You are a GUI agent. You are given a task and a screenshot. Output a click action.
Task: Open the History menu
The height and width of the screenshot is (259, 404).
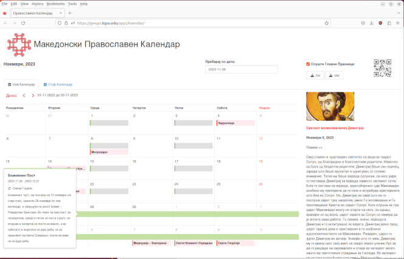(x=37, y=4)
